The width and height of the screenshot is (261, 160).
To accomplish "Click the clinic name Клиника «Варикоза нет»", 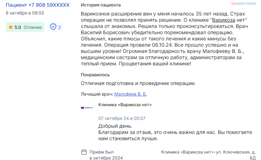I will click(x=125, y=105).
